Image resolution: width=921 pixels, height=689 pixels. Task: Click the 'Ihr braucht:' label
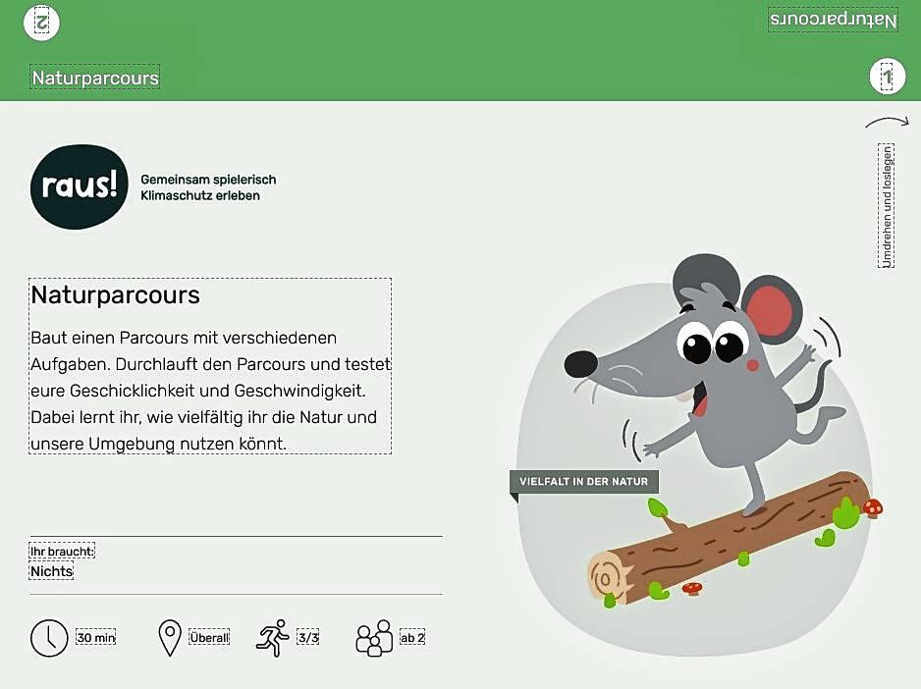tap(62, 551)
